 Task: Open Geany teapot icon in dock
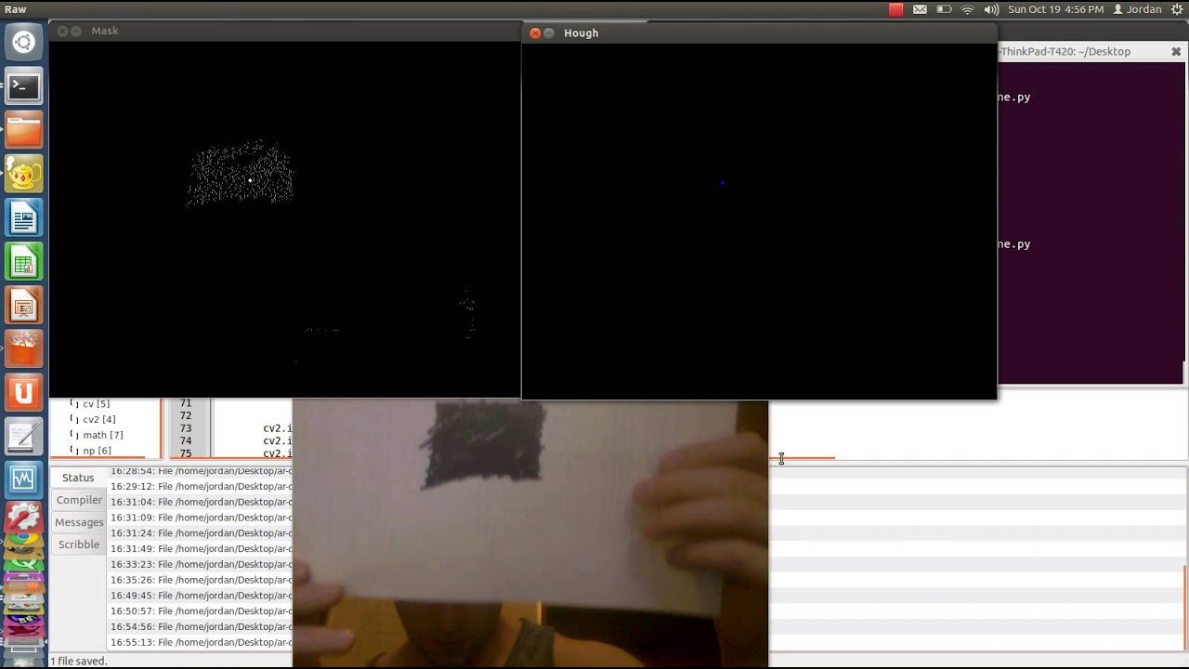click(x=23, y=174)
